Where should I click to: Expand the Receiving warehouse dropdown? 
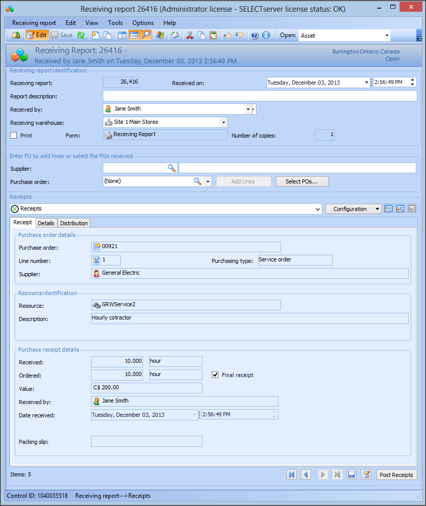tap(223, 122)
